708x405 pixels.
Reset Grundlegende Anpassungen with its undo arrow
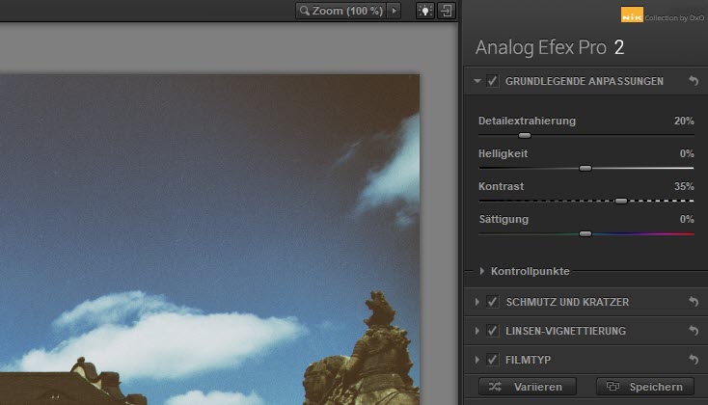coord(694,81)
